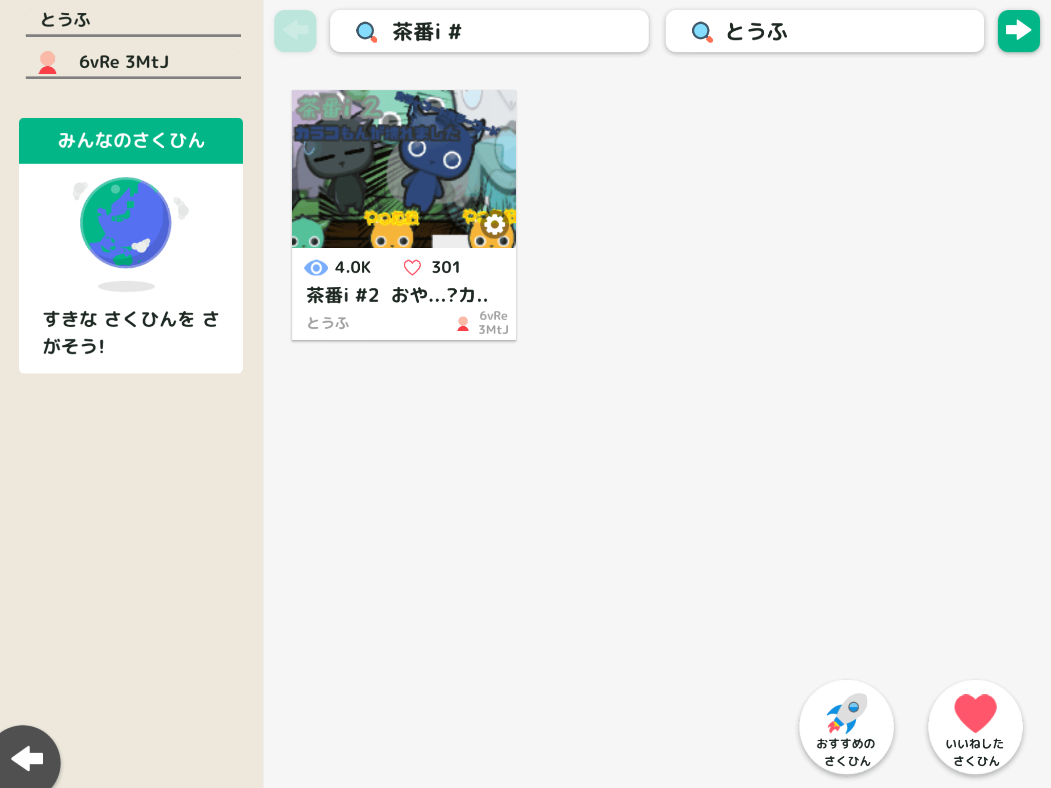Click the eye icon showing 4.0K views
1051x788 pixels.
(x=316, y=267)
